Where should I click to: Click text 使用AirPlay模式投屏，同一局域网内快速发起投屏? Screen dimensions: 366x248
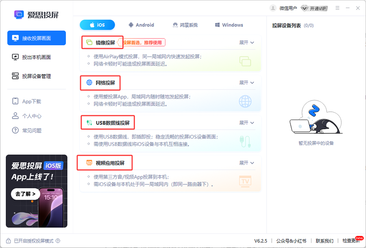pyautogui.click(x=148, y=57)
